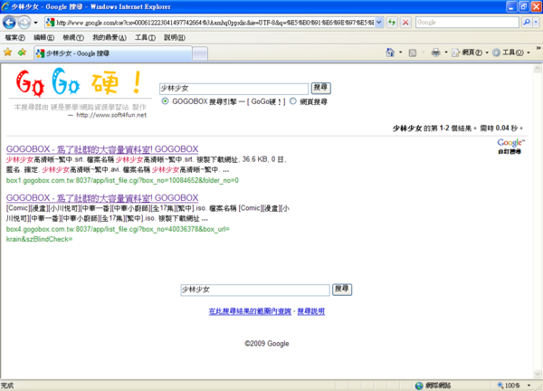Click the bottom search box containing 少林少女
This screenshot has height=391, width=543.
tap(255, 290)
